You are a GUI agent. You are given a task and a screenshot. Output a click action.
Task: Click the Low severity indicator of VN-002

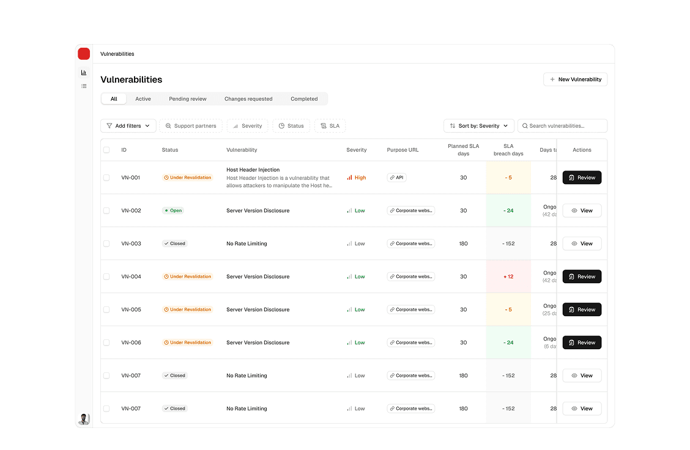point(355,211)
